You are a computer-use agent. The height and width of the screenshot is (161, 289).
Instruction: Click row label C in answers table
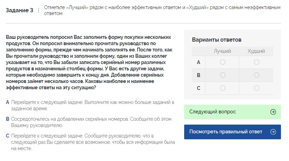(x=198, y=88)
